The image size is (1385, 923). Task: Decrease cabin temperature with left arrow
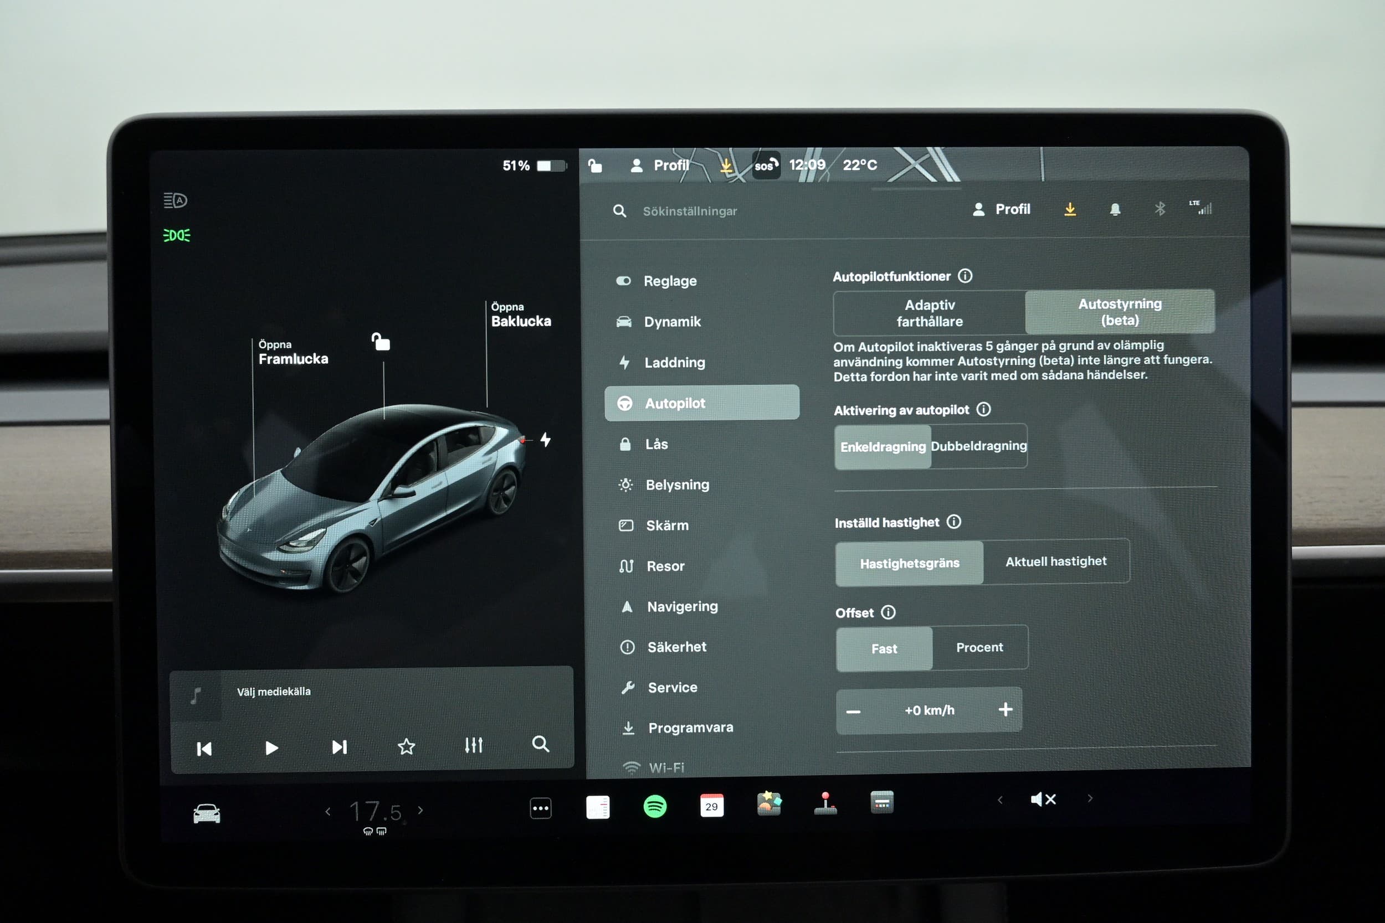pyautogui.click(x=328, y=812)
